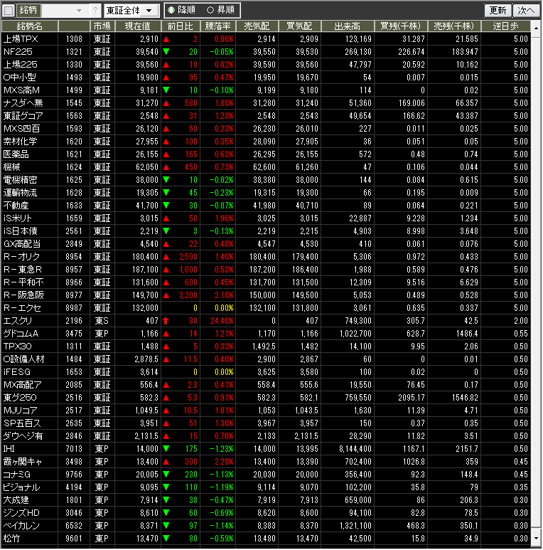This screenshot has width=543, height=550.
Task: Click the 出来高 column header
Action: [348, 26]
